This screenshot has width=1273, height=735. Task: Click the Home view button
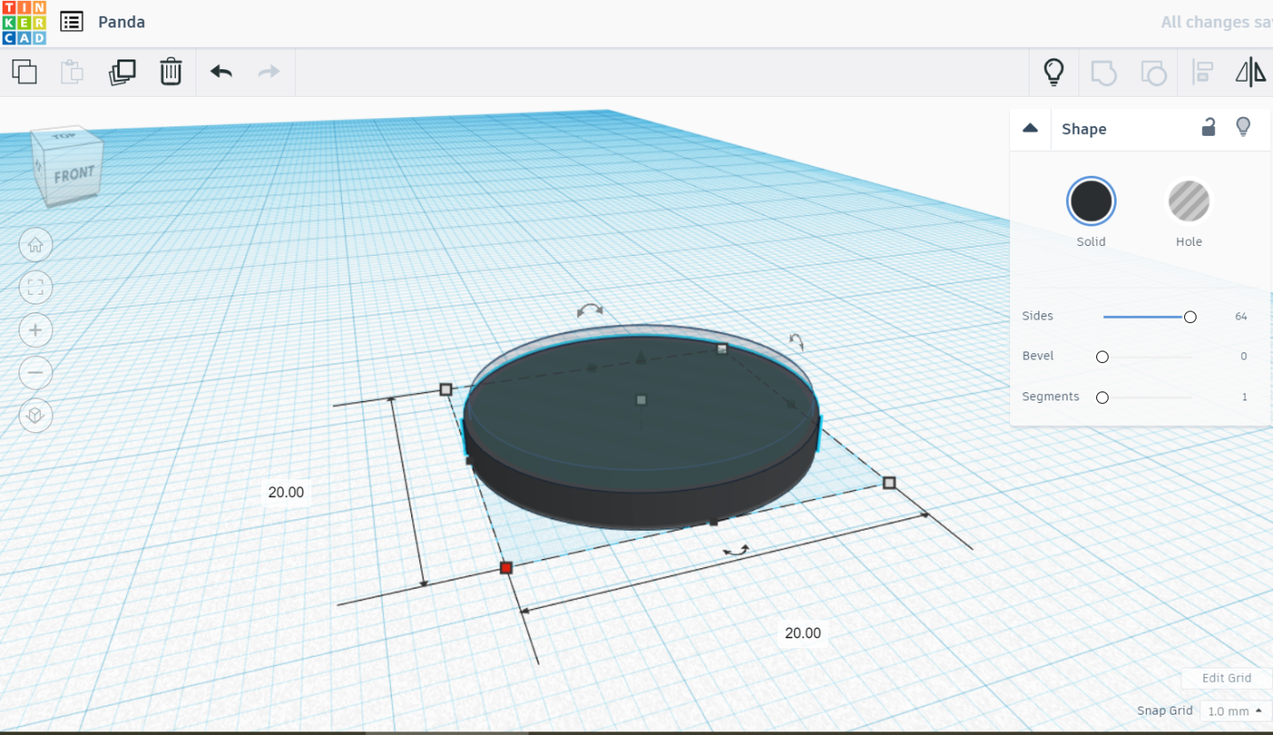click(36, 245)
